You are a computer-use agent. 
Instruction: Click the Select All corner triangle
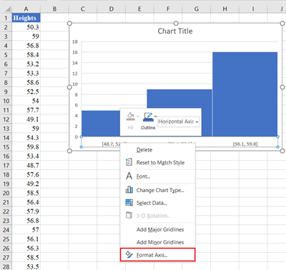[x=7, y=9]
